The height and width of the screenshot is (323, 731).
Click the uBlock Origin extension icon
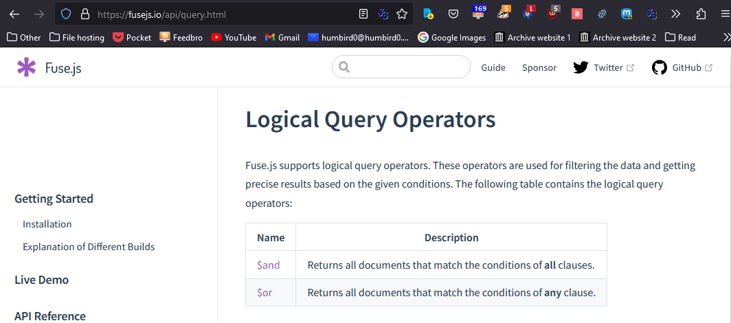(552, 14)
